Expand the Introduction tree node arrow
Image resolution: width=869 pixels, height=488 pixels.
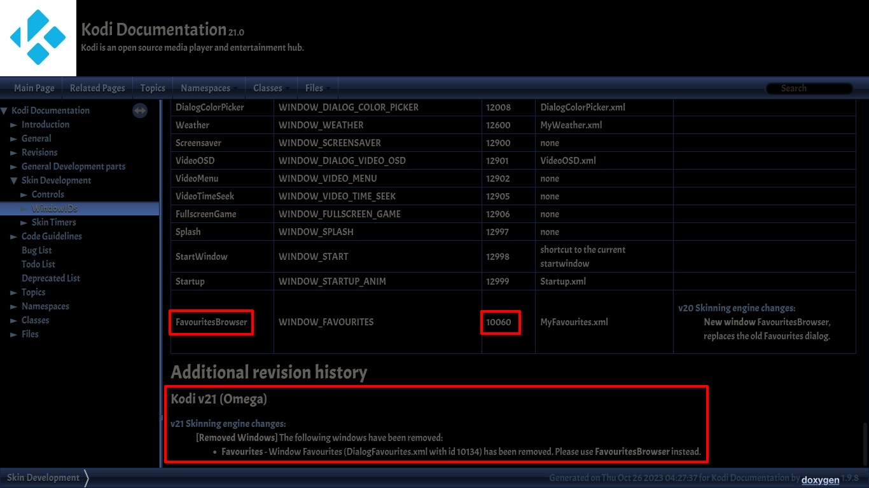tap(14, 125)
